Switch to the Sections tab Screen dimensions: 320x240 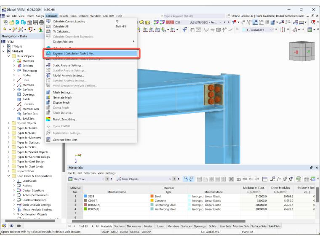pos(120,226)
